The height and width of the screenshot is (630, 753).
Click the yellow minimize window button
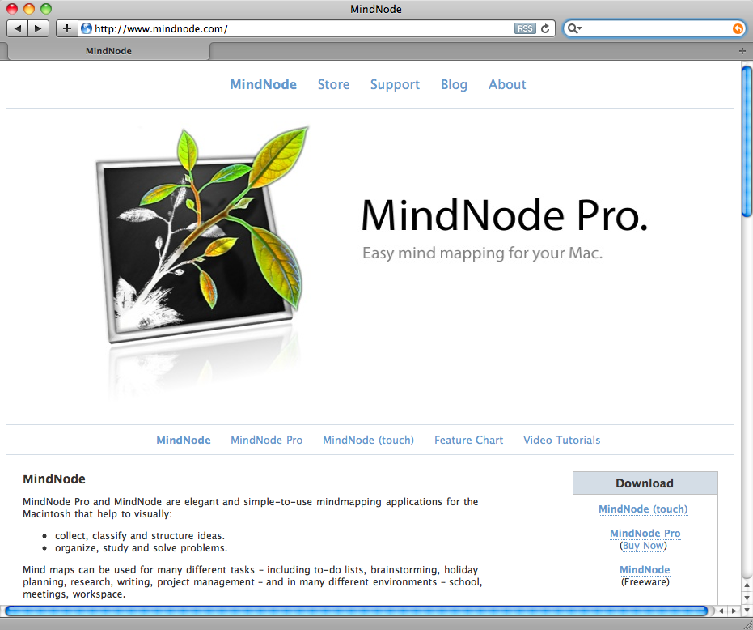[29, 9]
